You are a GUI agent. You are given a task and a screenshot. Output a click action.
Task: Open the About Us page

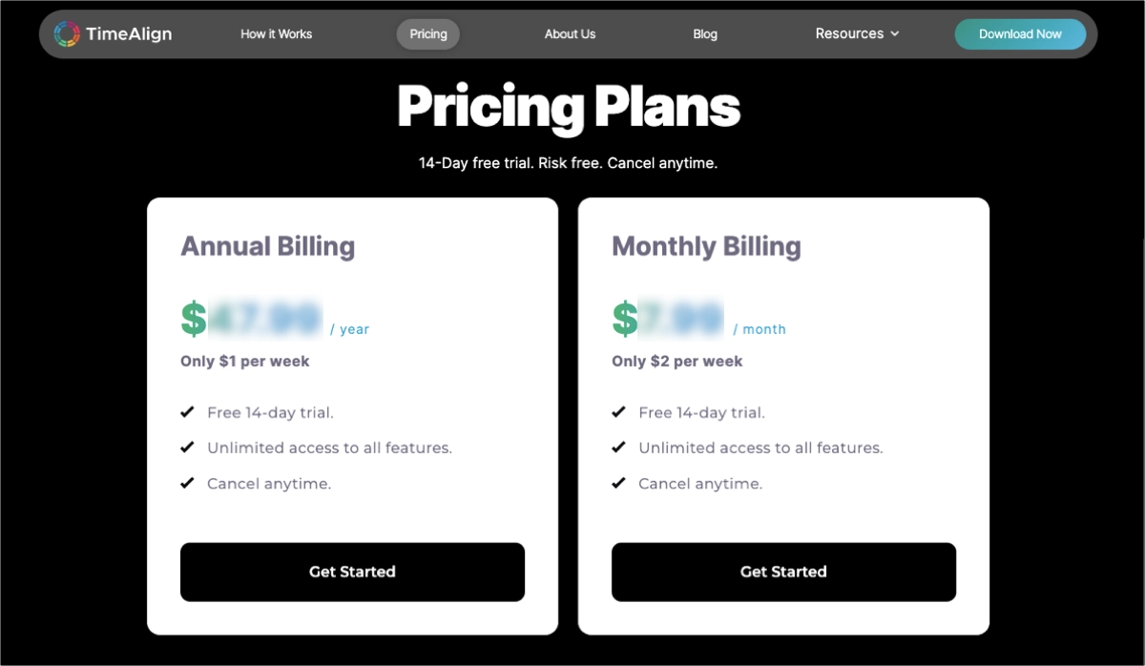tap(570, 33)
